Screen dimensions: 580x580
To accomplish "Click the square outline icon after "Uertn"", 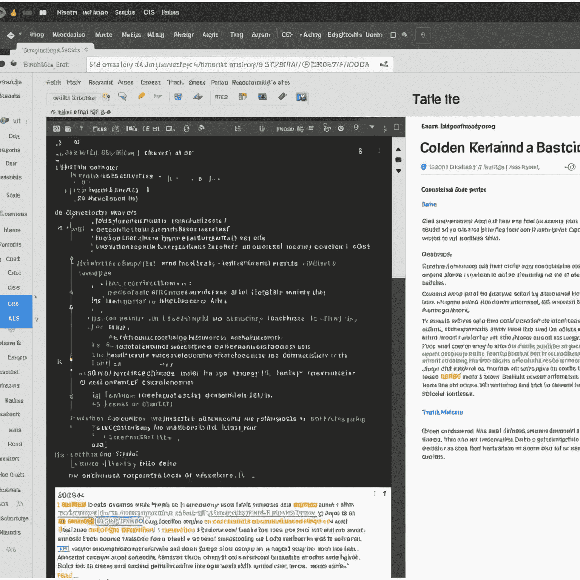I will [393, 35].
